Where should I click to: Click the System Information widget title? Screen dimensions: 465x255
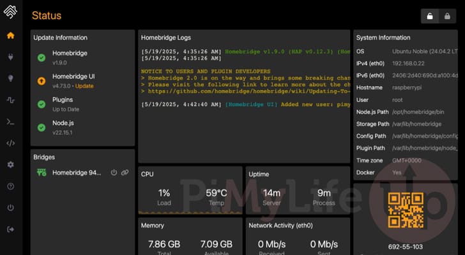point(383,38)
